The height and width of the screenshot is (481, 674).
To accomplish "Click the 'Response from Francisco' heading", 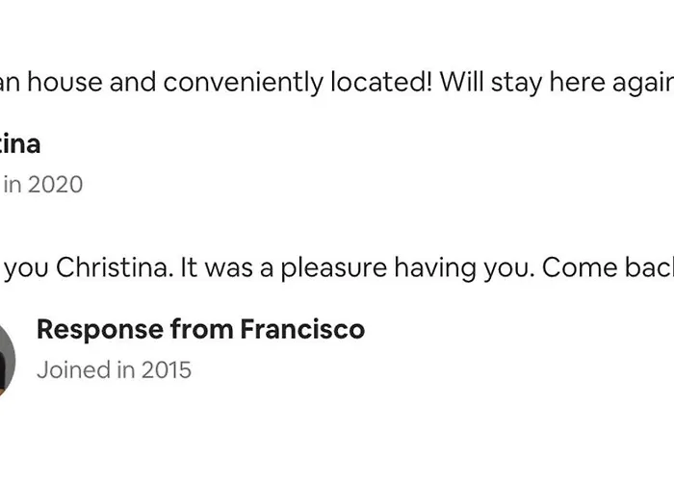I will (200, 329).
